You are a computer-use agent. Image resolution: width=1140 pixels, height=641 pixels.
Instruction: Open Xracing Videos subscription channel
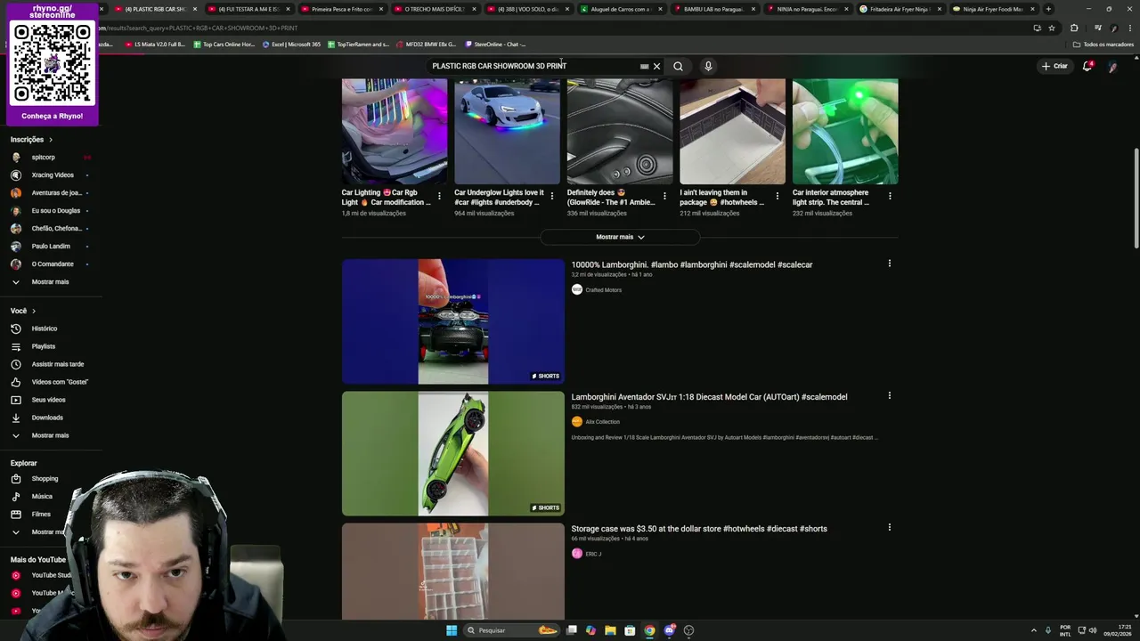pyautogui.click(x=51, y=174)
